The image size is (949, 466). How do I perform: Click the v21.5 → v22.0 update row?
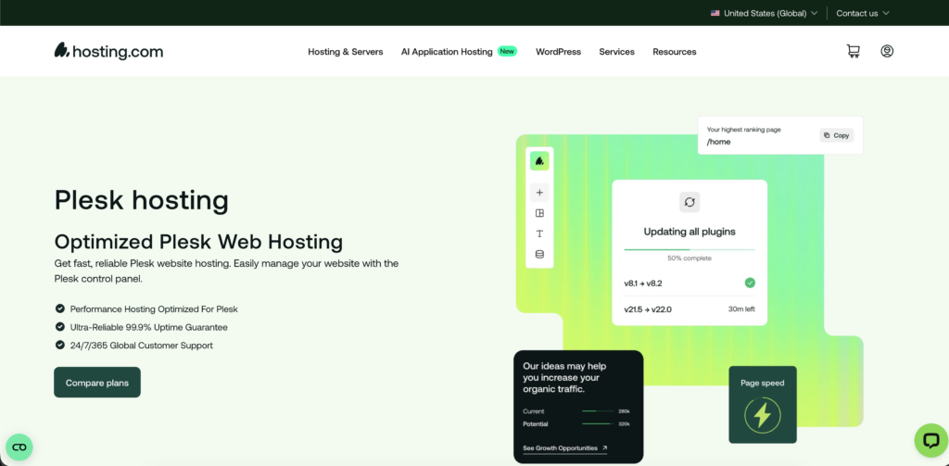pos(690,309)
